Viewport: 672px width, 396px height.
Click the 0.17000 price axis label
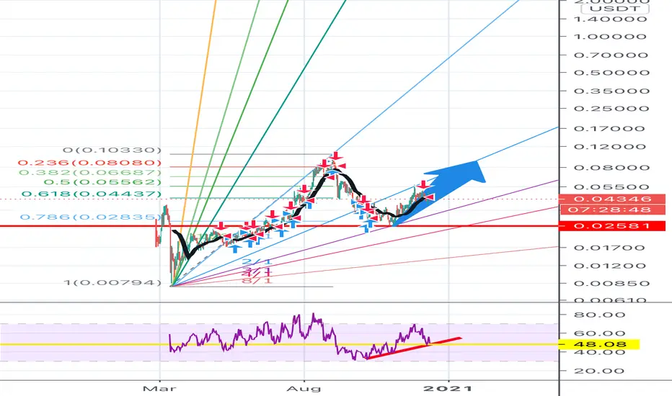point(610,129)
